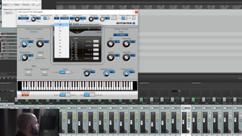Image resolution: width=242 pixels, height=136 pixels.
Task: Click the Set Minor button
Action: pyautogui.click(x=96, y=45)
